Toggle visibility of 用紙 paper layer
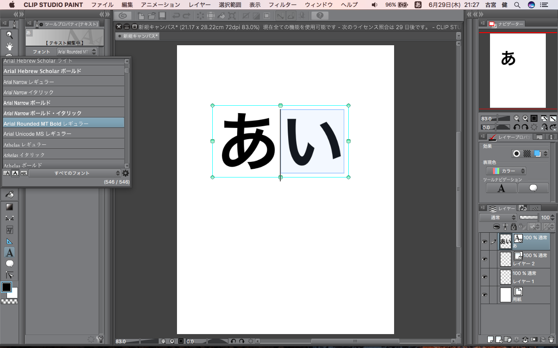Screen dimensions: 558x348 pyautogui.click(x=484, y=295)
